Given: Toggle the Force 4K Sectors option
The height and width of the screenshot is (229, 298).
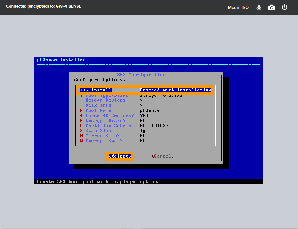Looking at the screenshot, I should pos(110,115).
